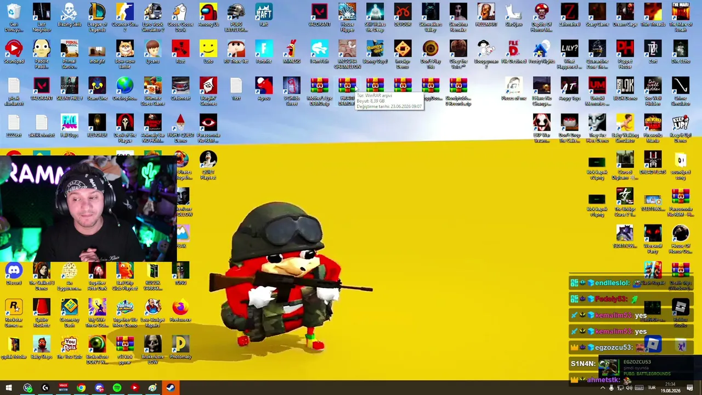Click the Slendrina Remake shortcut

pyautogui.click(x=458, y=17)
